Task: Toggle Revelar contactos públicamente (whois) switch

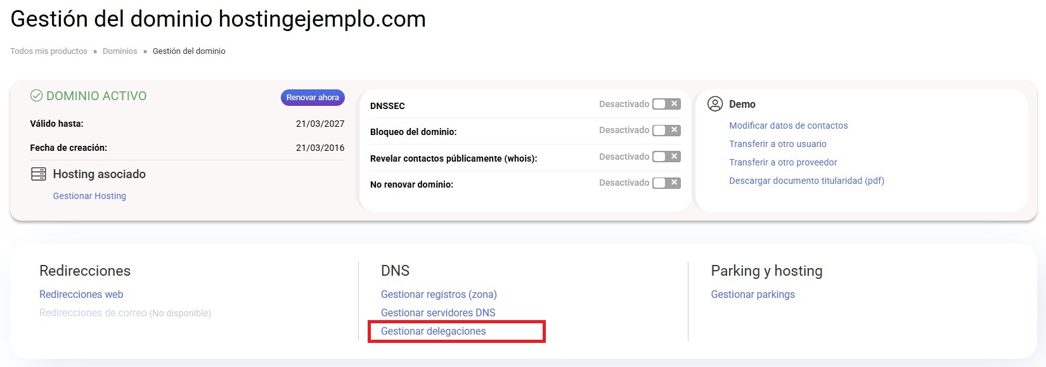Action: click(666, 157)
